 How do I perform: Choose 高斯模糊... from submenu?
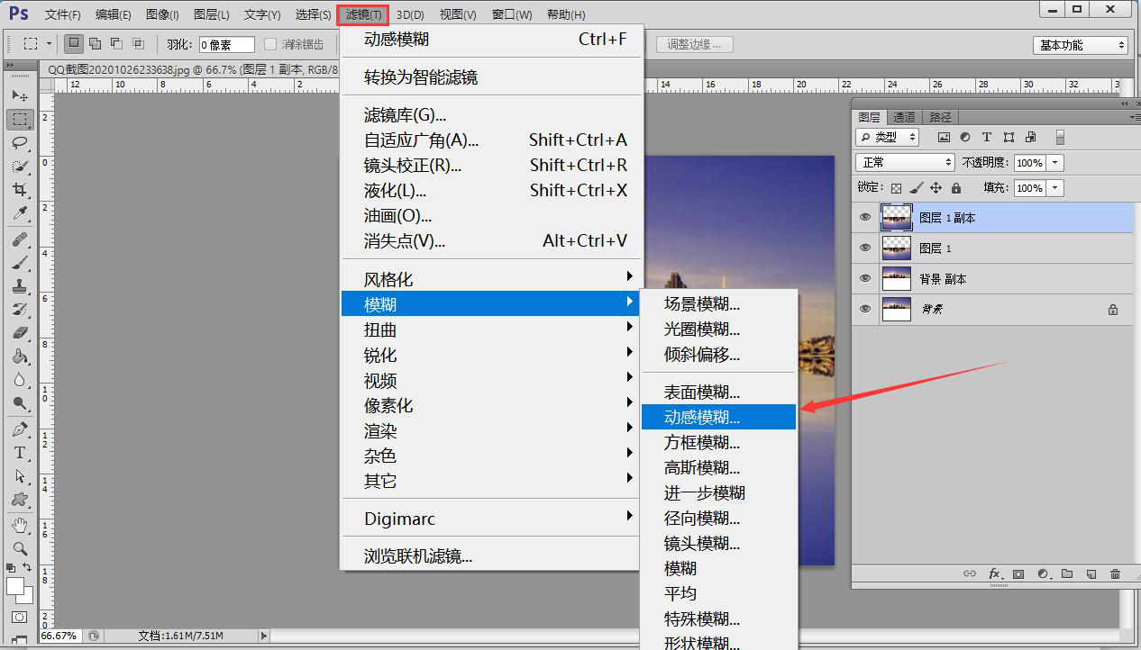coord(718,467)
